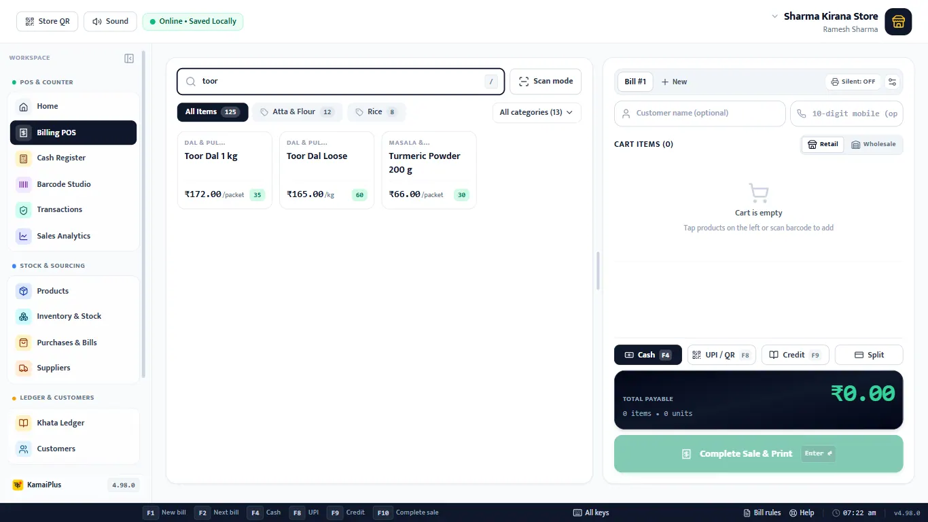Select Cash payment method
Image resolution: width=928 pixels, height=522 pixels.
[648, 355]
